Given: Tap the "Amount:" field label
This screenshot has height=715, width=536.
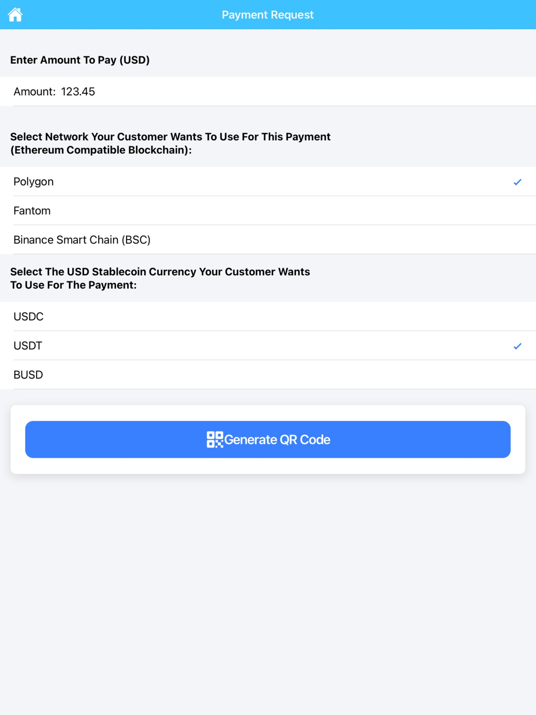Looking at the screenshot, I should [34, 92].
